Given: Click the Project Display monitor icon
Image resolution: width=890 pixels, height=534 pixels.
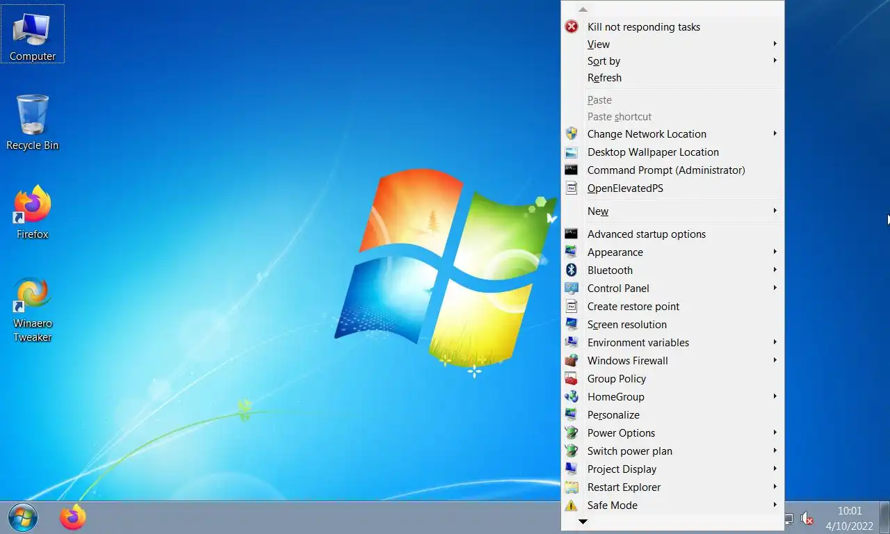Looking at the screenshot, I should point(572,469).
